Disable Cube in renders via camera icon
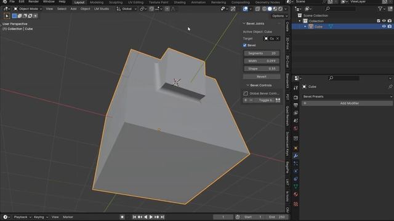This screenshot has height=221, width=394. pyautogui.click(x=390, y=26)
